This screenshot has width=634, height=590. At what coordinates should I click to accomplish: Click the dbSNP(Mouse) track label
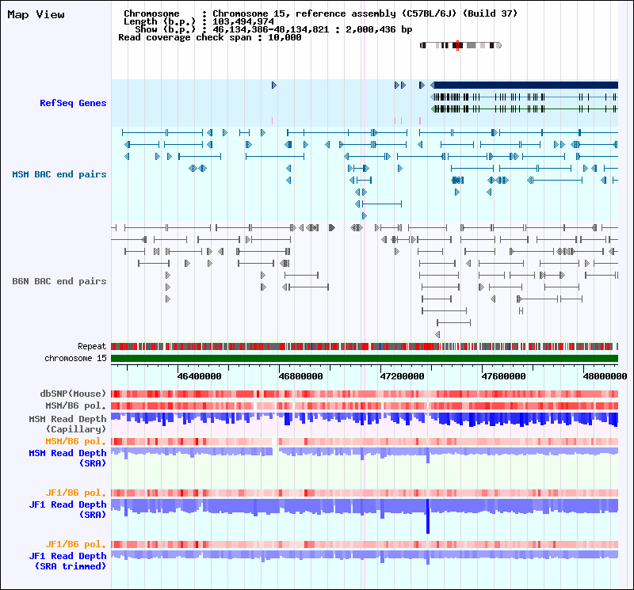point(73,394)
